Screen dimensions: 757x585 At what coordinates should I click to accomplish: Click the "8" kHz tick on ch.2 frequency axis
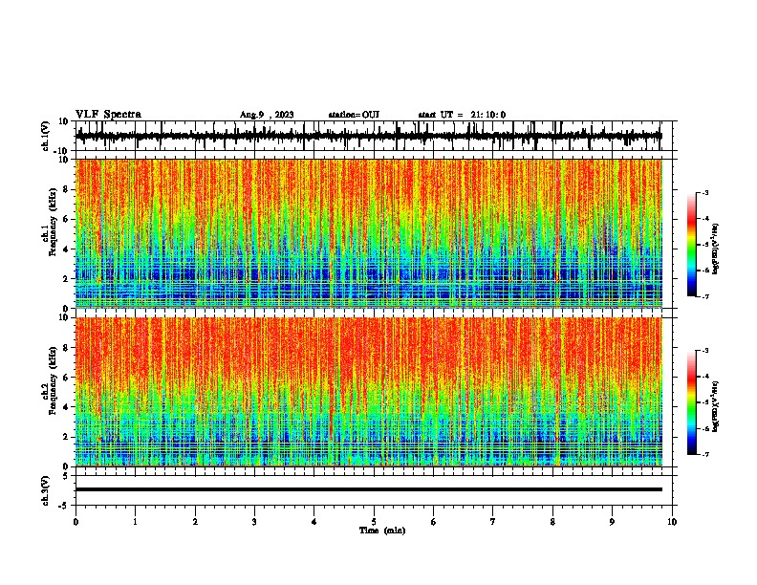[x=66, y=348]
